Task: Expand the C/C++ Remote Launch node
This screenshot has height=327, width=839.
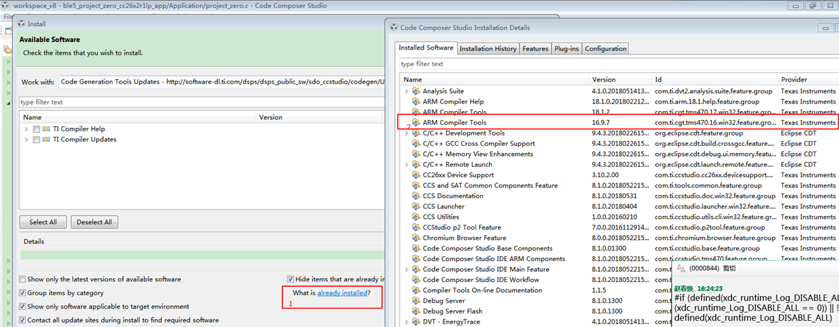Action: tap(407, 165)
